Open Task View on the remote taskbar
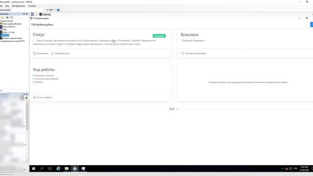Image resolution: width=313 pixels, height=176 pixels. tap(50, 169)
